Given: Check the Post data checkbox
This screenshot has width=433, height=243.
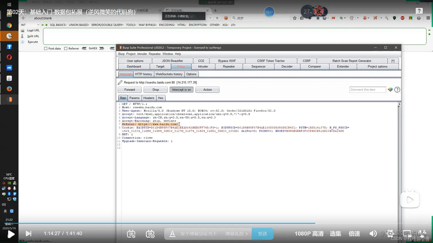Looking at the screenshot, I should click(x=46, y=49).
